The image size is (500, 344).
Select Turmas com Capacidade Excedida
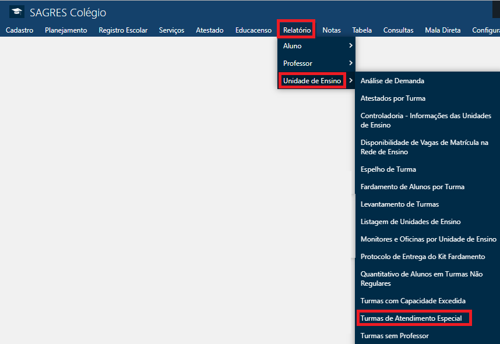click(414, 300)
